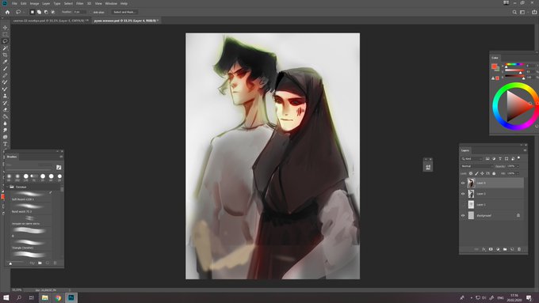The image size is (539, 303).
Task: Open the layer Fill dropdown arrow
Action: [x=518, y=173]
